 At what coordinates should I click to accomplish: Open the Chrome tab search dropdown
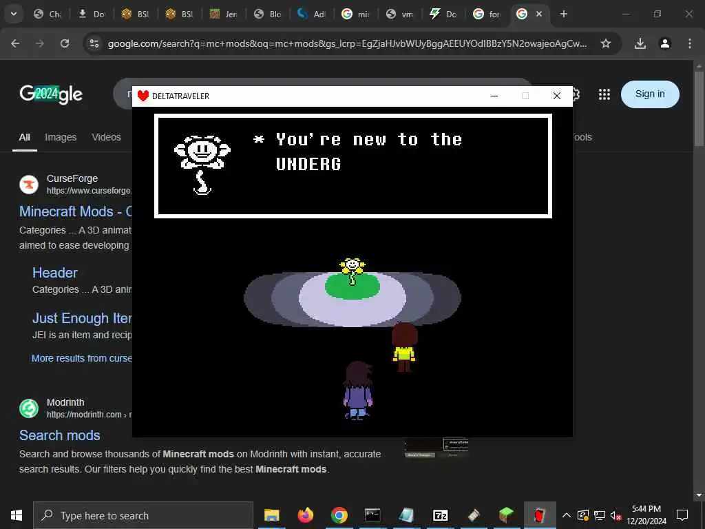tap(14, 14)
